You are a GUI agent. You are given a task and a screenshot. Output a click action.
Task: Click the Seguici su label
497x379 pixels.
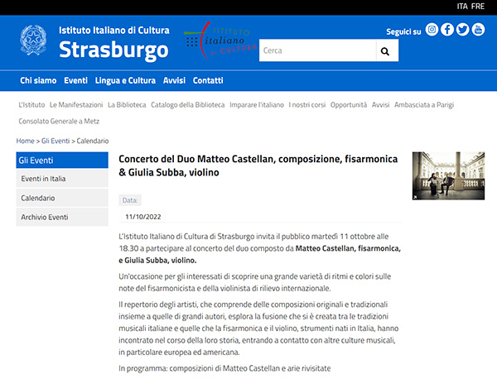coord(404,31)
